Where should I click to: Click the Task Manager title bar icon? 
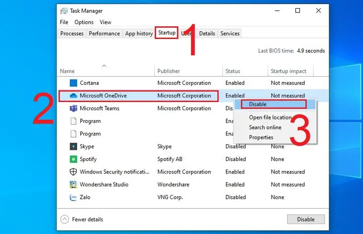click(x=64, y=11)
